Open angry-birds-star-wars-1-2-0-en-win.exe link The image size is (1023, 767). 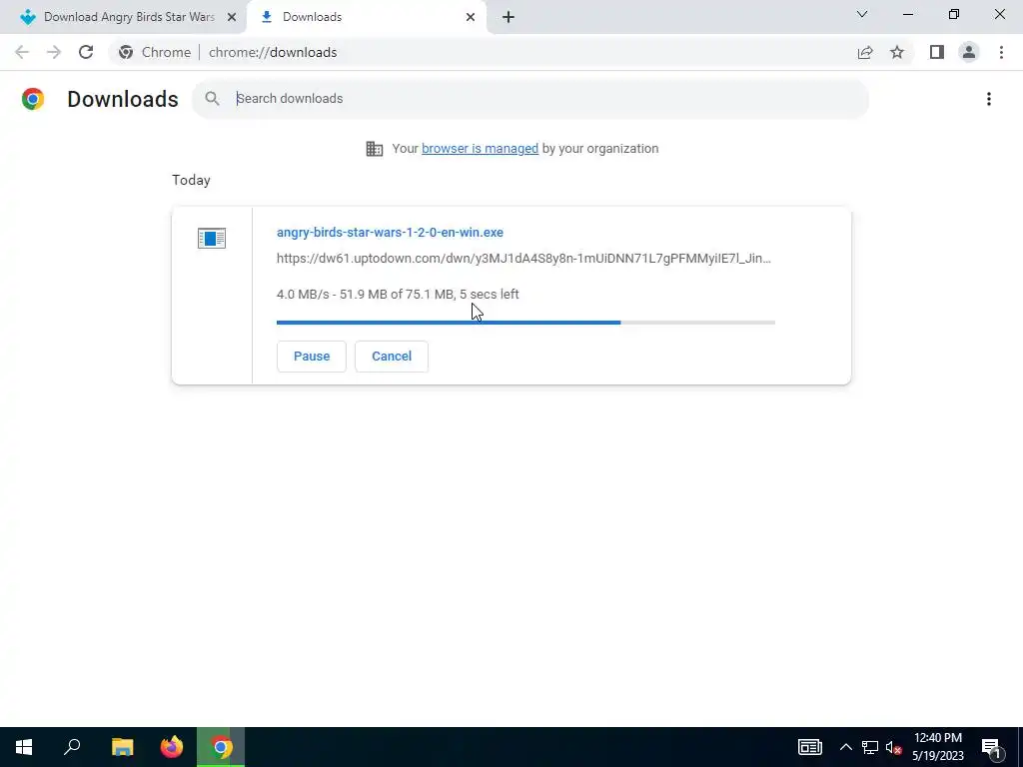click(x=390, y=232)
